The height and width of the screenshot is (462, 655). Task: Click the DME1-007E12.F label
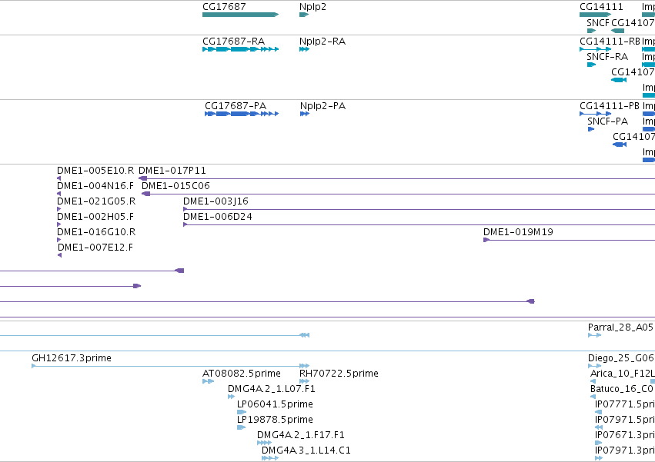[95, 248]
